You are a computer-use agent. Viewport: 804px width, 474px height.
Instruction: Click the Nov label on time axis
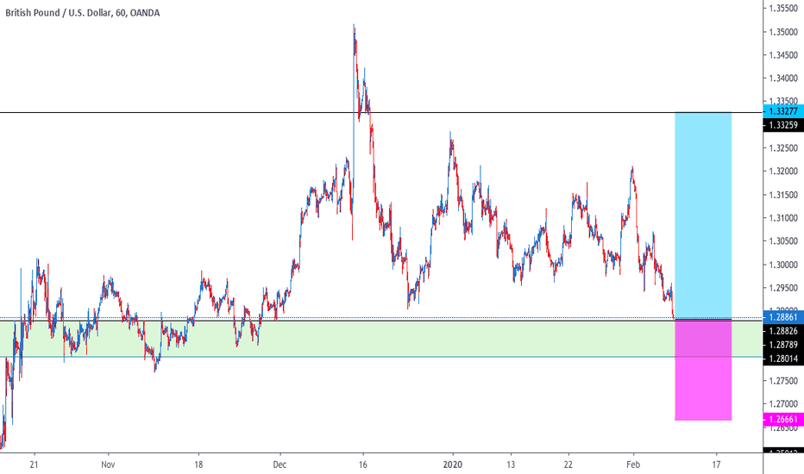[x=108, y=465]
